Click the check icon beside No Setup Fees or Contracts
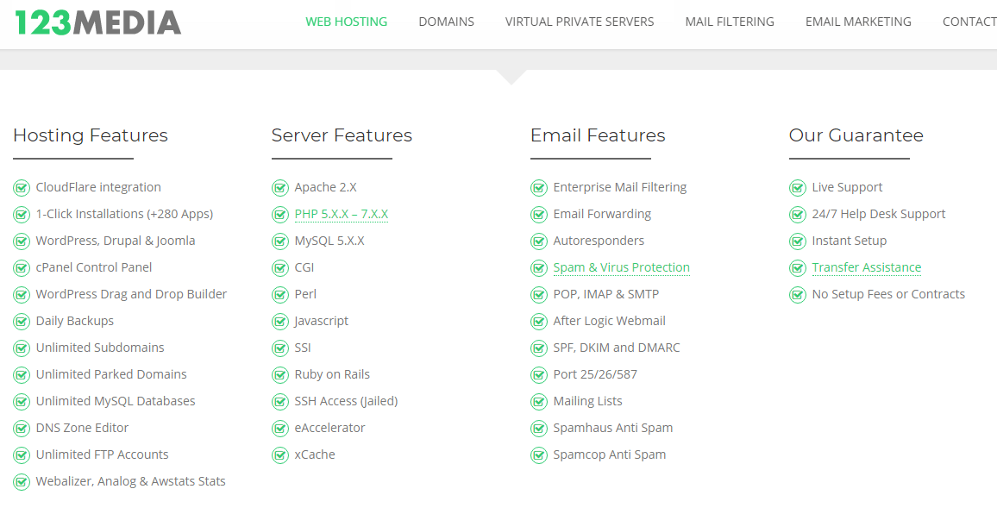 pos(798,295)
